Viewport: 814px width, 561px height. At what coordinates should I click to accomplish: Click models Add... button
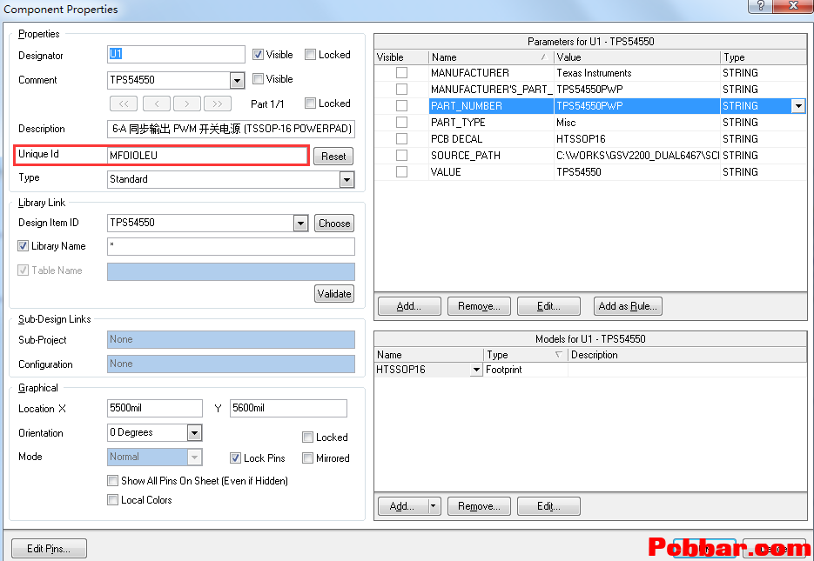(403, 506)
